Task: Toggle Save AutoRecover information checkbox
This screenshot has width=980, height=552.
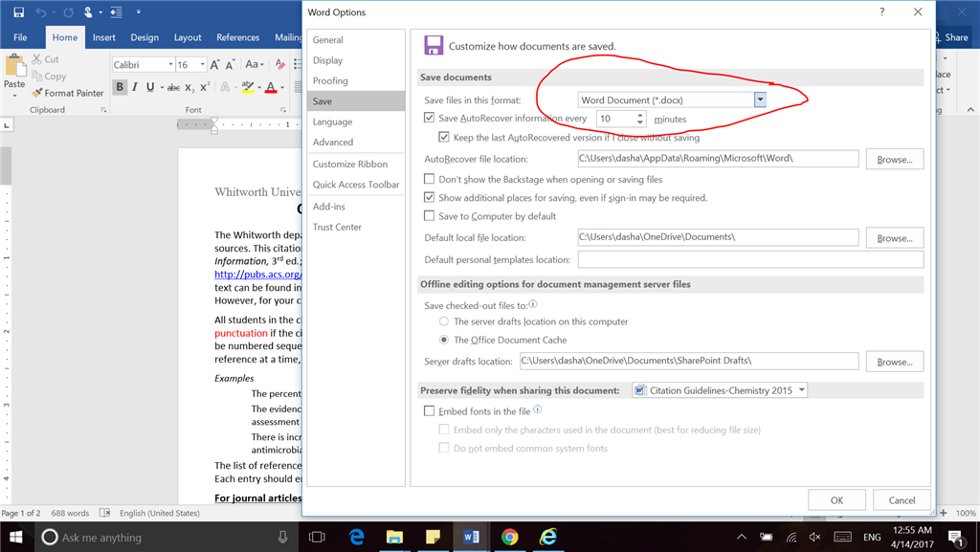Action: (429, 118)
